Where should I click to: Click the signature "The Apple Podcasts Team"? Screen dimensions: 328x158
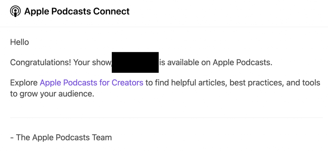(64, 137)
